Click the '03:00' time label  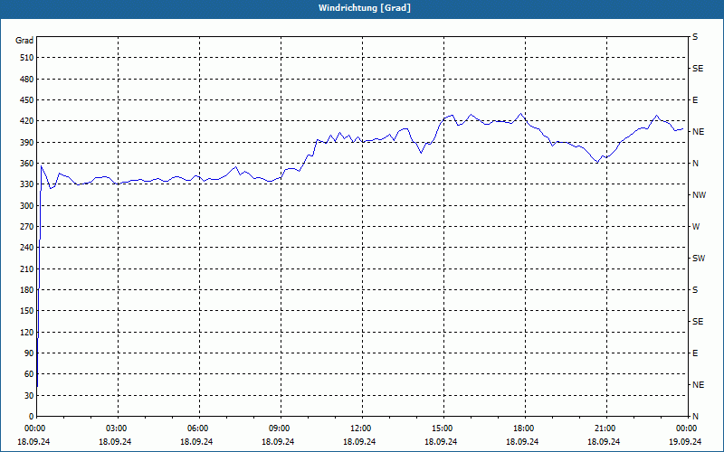click(118, 428)
